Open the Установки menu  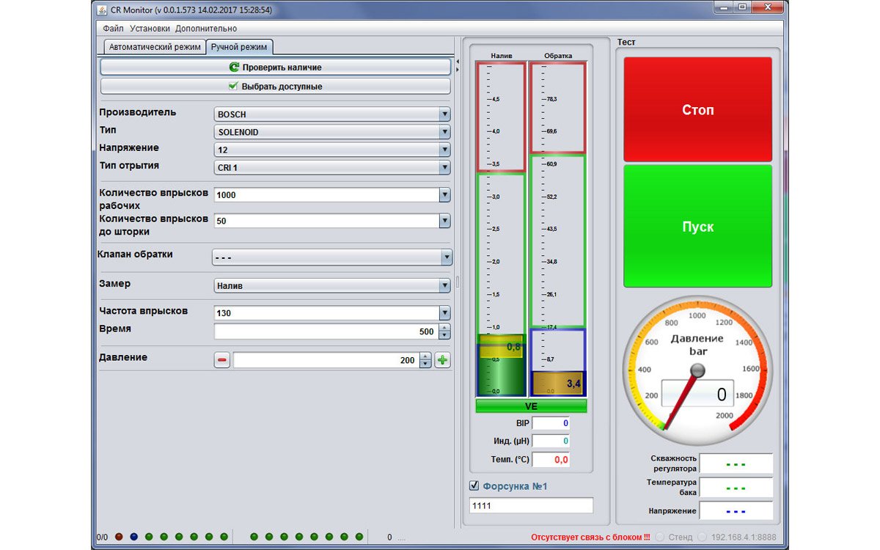[150, 29]
